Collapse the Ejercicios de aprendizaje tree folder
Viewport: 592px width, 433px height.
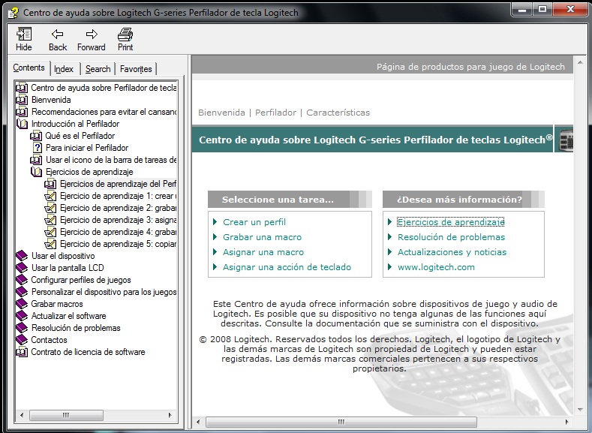coord(37,172)
